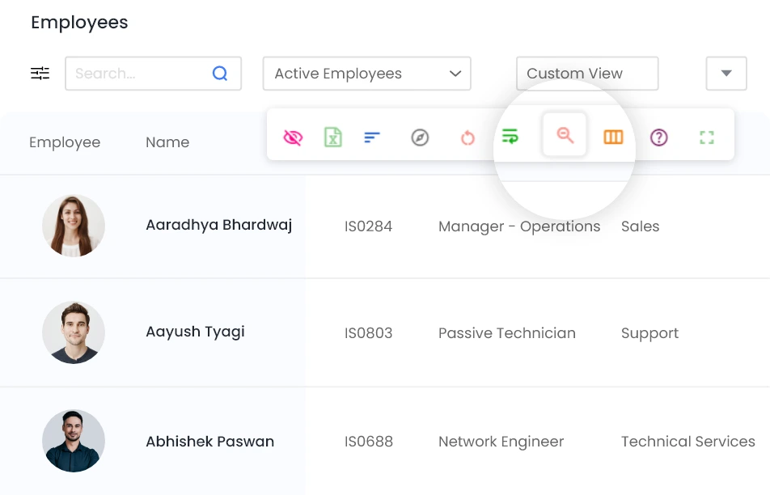The image size is (770, 495).
Task: Toggle visibility with the pink crossed-eye icon
Action: pyautogui.click(x=293, y=137)
